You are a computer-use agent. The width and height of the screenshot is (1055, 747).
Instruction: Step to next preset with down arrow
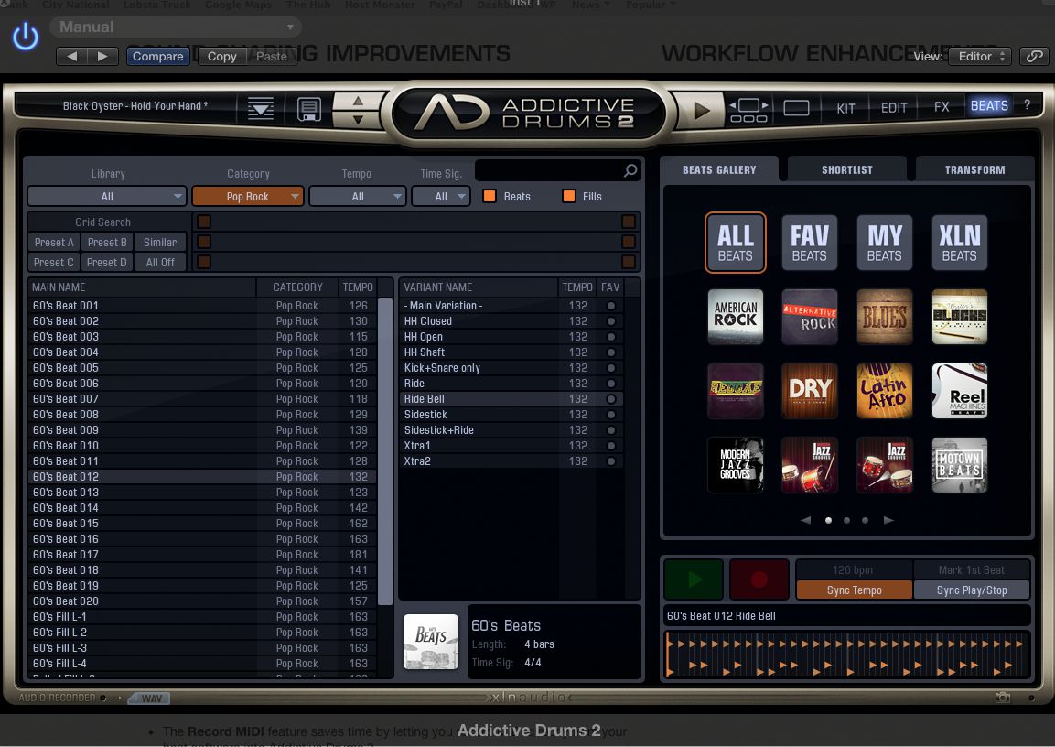[358, 119]
